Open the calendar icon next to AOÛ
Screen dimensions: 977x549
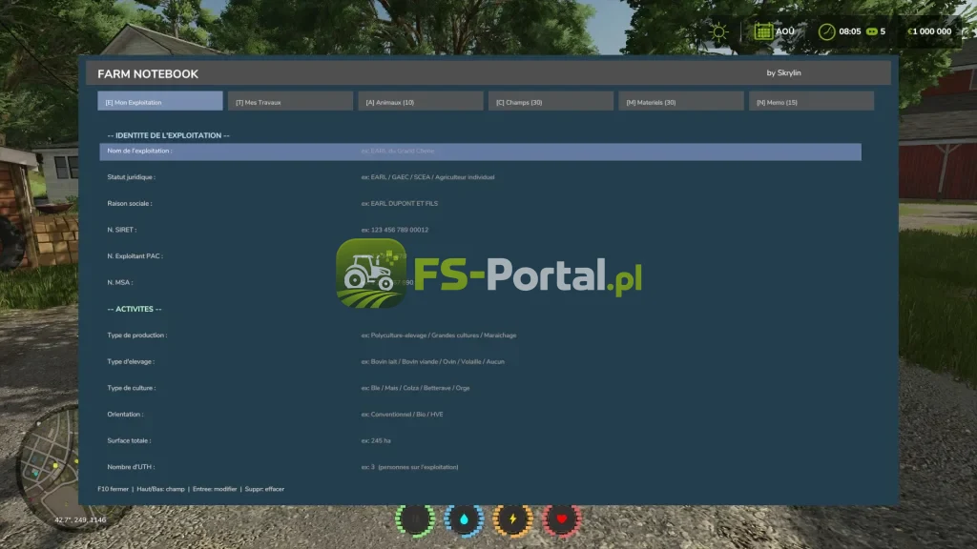coord(763,31)
